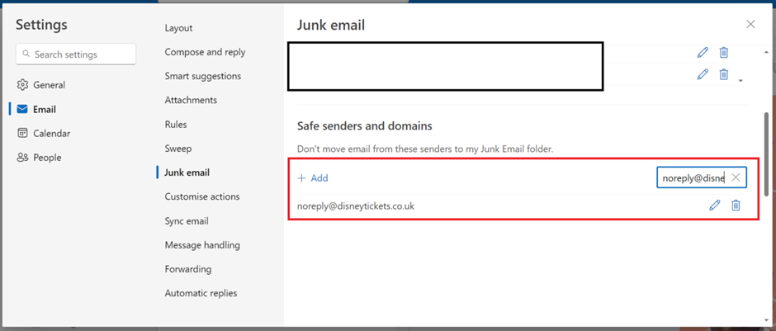This screenshot has height=331, width=776.
Task: Edit the noreply@disneytickets.co.uk safe sender entry
Action: click(714, 206)
